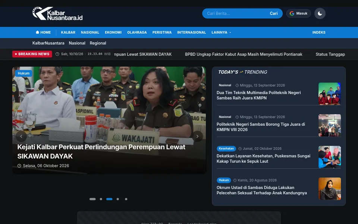Click the KalbarNusantara.id logo
This screenshot has height=224, width=358.
point(57,13)
